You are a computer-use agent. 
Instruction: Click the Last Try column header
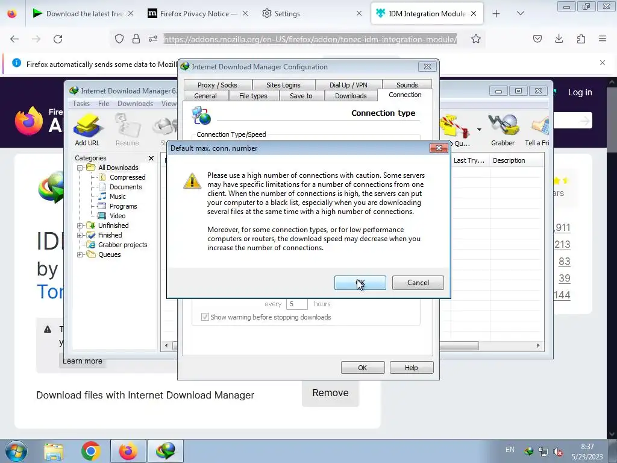pyautogui.click(x=469, y=160)
